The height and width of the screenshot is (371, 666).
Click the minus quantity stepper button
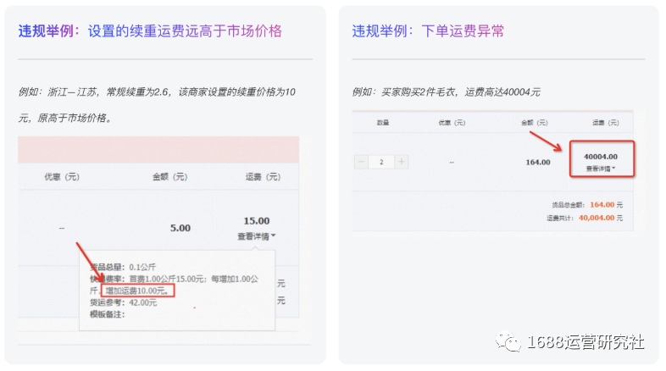(x=362, y=162)
